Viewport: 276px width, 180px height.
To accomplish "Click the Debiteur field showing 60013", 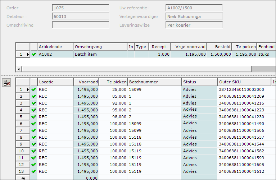I will click(x=81, y=17).
